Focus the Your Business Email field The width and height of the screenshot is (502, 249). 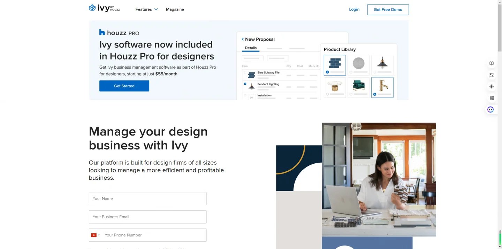point(147,217)
